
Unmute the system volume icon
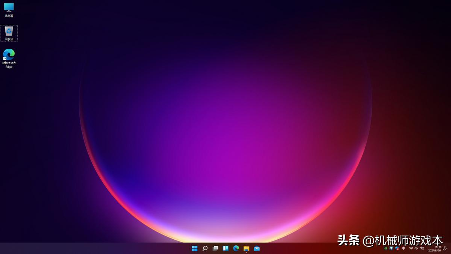pos(416,248)
